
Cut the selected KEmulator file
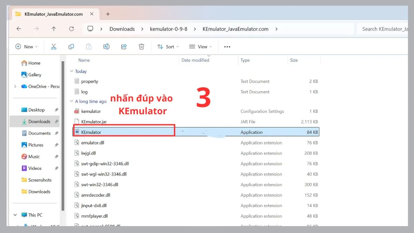tap(53, 46)
